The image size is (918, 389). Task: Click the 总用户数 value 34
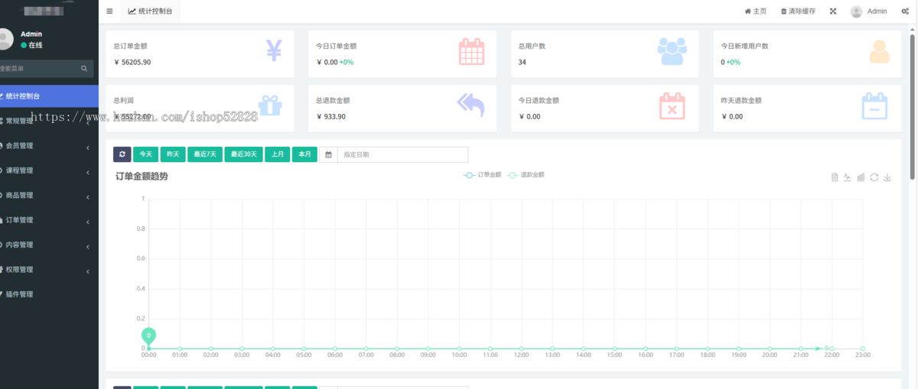click(x=522, y=63)
